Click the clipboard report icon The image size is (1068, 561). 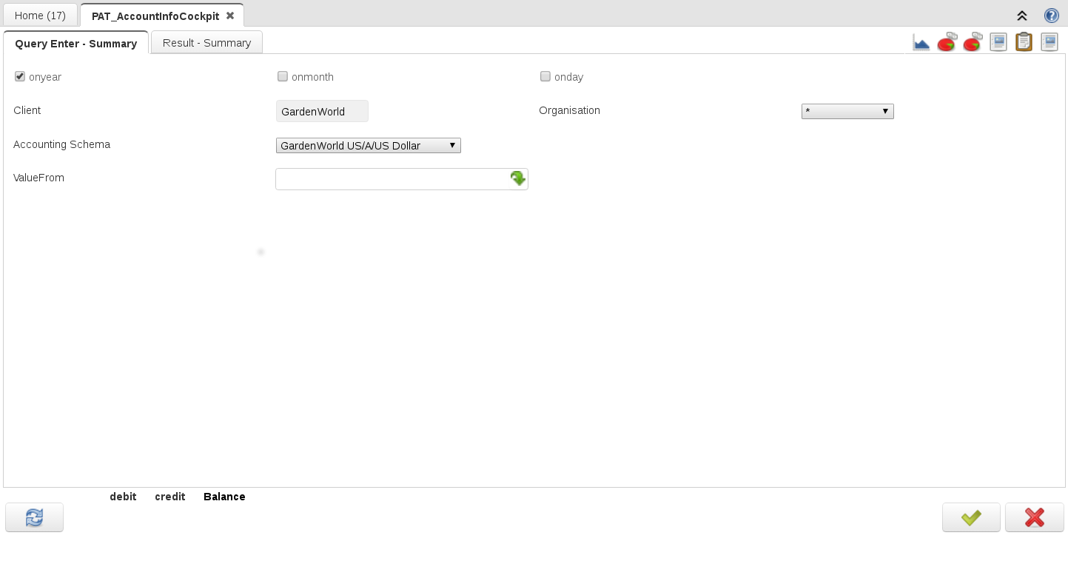click(1024, 43)
